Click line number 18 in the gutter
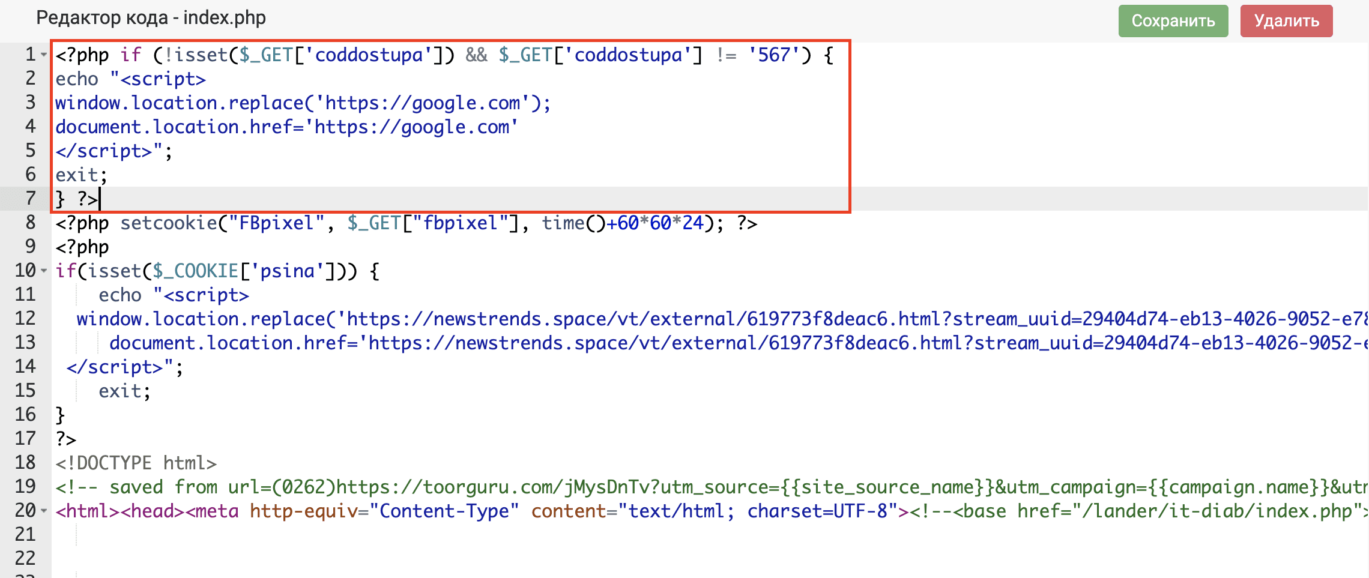The image size is (1369, 578). tap(25, 463)
